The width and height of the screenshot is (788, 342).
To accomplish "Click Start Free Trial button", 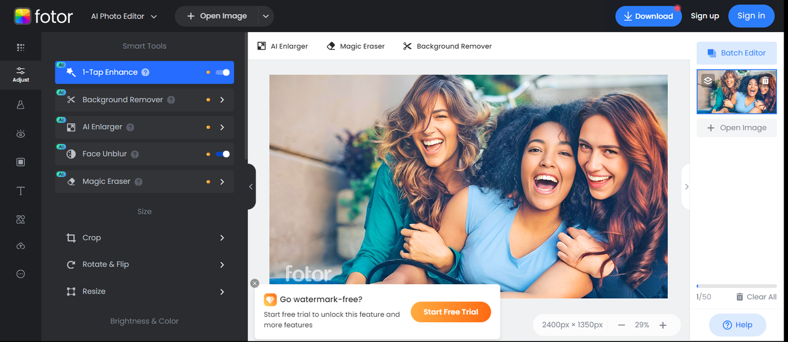I will [451, 312].
